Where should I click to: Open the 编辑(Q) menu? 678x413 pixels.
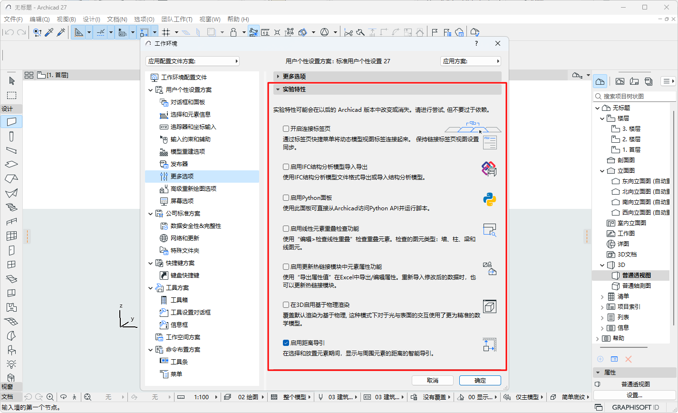pos(39,20)
